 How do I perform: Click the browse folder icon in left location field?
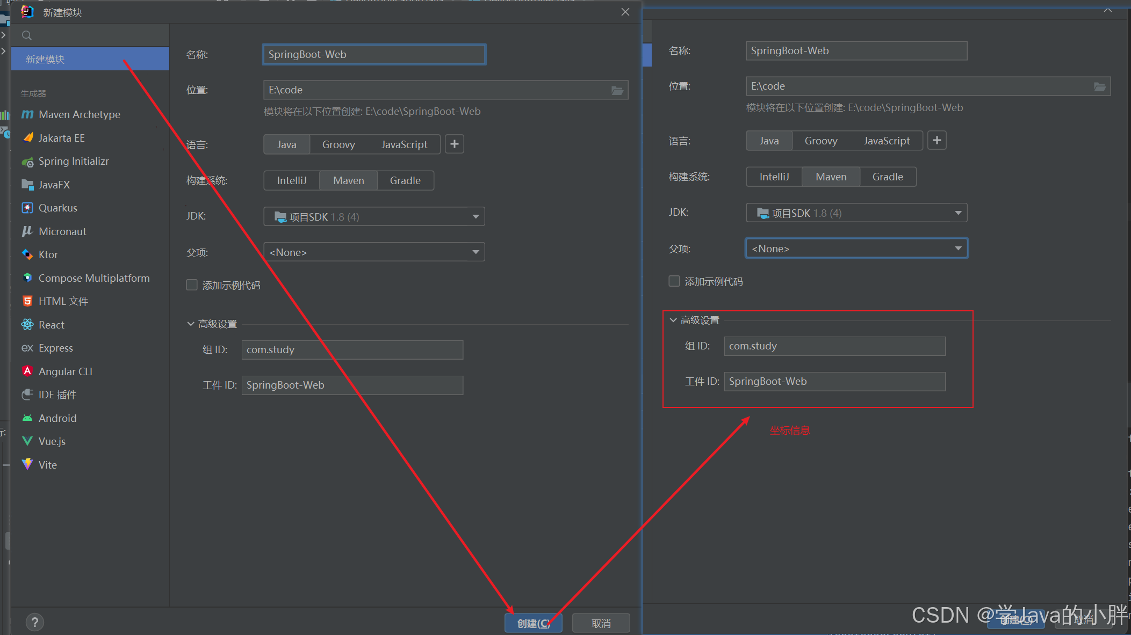coord(617,90)
